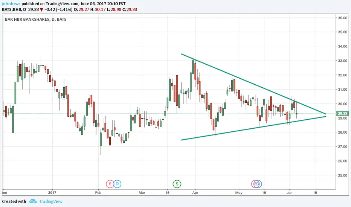Click the change text −0.42 (−1.41%)
351x207 pixels.
pyautogui.click(x=58, y=9)
